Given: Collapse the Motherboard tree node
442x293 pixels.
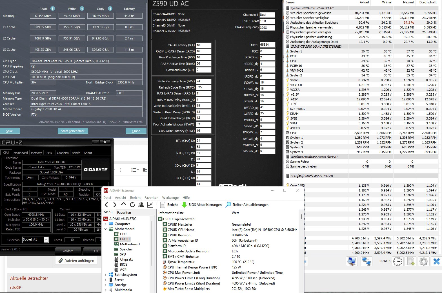Looking at the screenshot, I should click(x=106, y=229).
